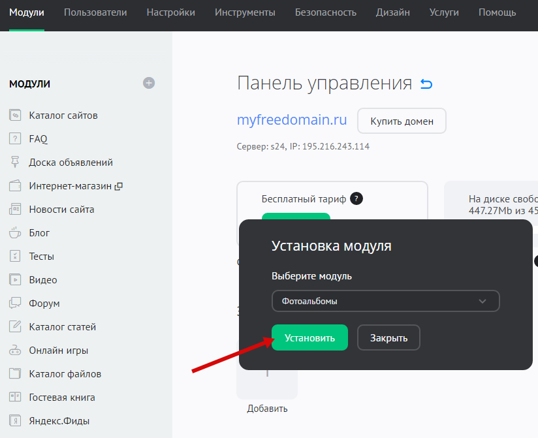Click the pin icon for Доска объявлений

[15, 163]
